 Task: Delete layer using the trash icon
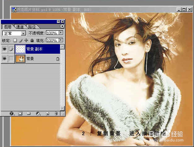(56, 113)
